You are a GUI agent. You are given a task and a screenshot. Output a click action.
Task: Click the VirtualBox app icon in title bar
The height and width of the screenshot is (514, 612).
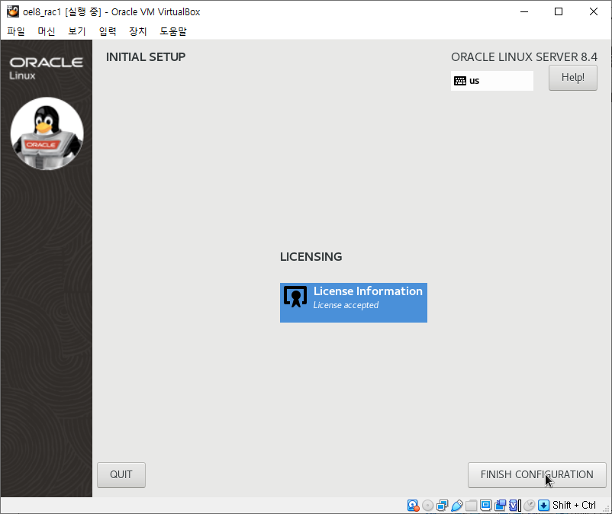[x=13, y=11]
